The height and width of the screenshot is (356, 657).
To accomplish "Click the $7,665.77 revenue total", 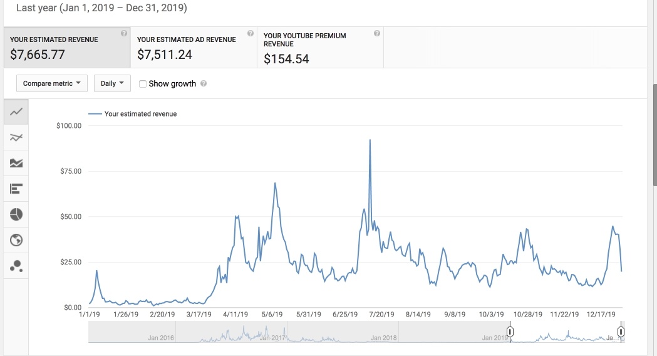I will tap(38, 55).
